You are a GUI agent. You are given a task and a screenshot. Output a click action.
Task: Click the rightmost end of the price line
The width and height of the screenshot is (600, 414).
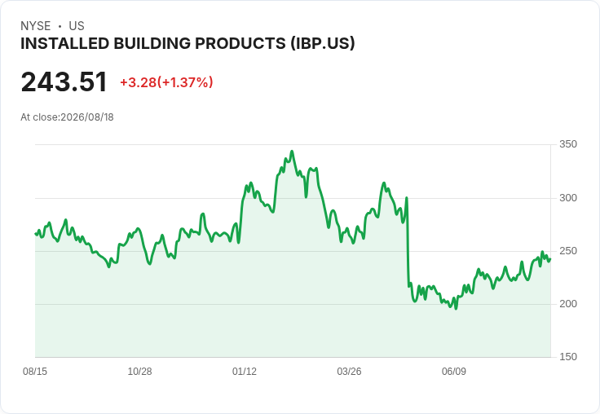[550, 259]
